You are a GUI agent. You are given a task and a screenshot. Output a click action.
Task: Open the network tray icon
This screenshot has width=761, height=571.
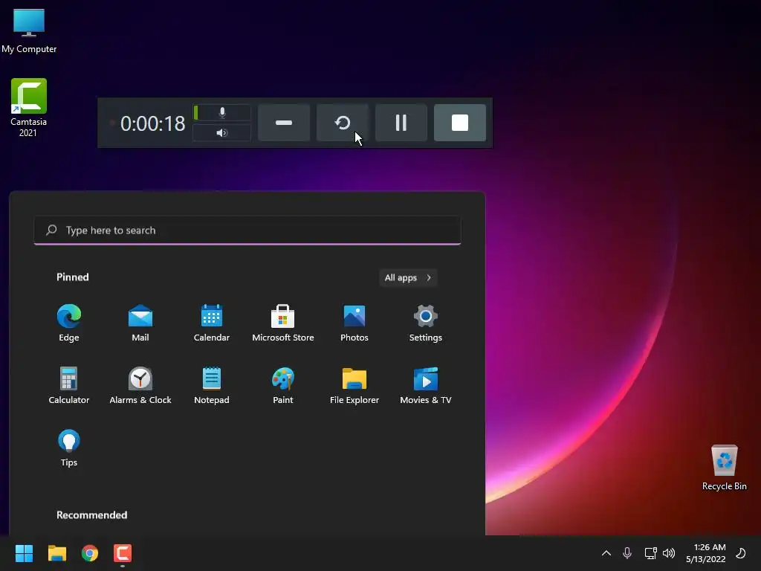pos(650,553)
